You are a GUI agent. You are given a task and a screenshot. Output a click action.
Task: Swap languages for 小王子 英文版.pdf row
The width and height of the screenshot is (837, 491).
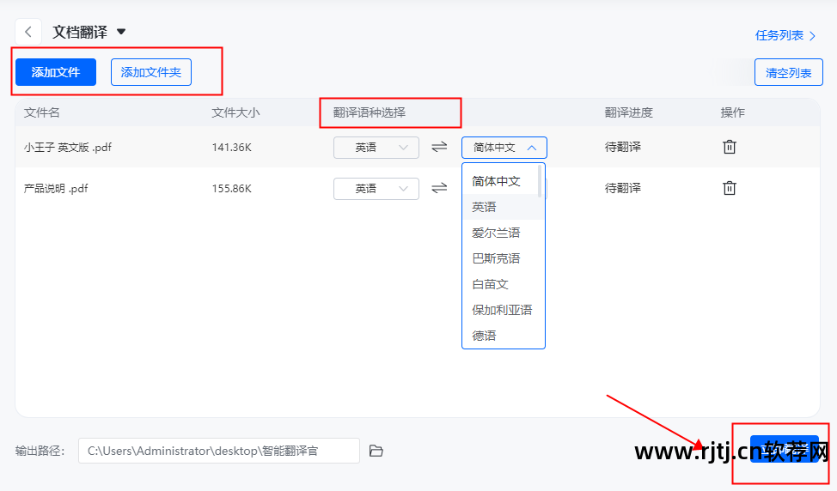pyautogui.click(x=439, y=147)
